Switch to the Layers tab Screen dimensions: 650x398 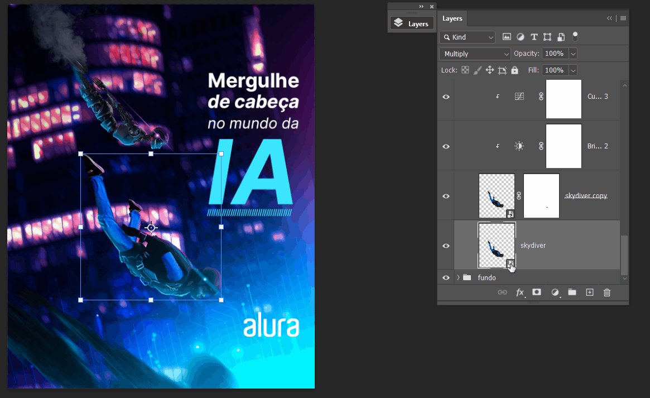(452, 18)
